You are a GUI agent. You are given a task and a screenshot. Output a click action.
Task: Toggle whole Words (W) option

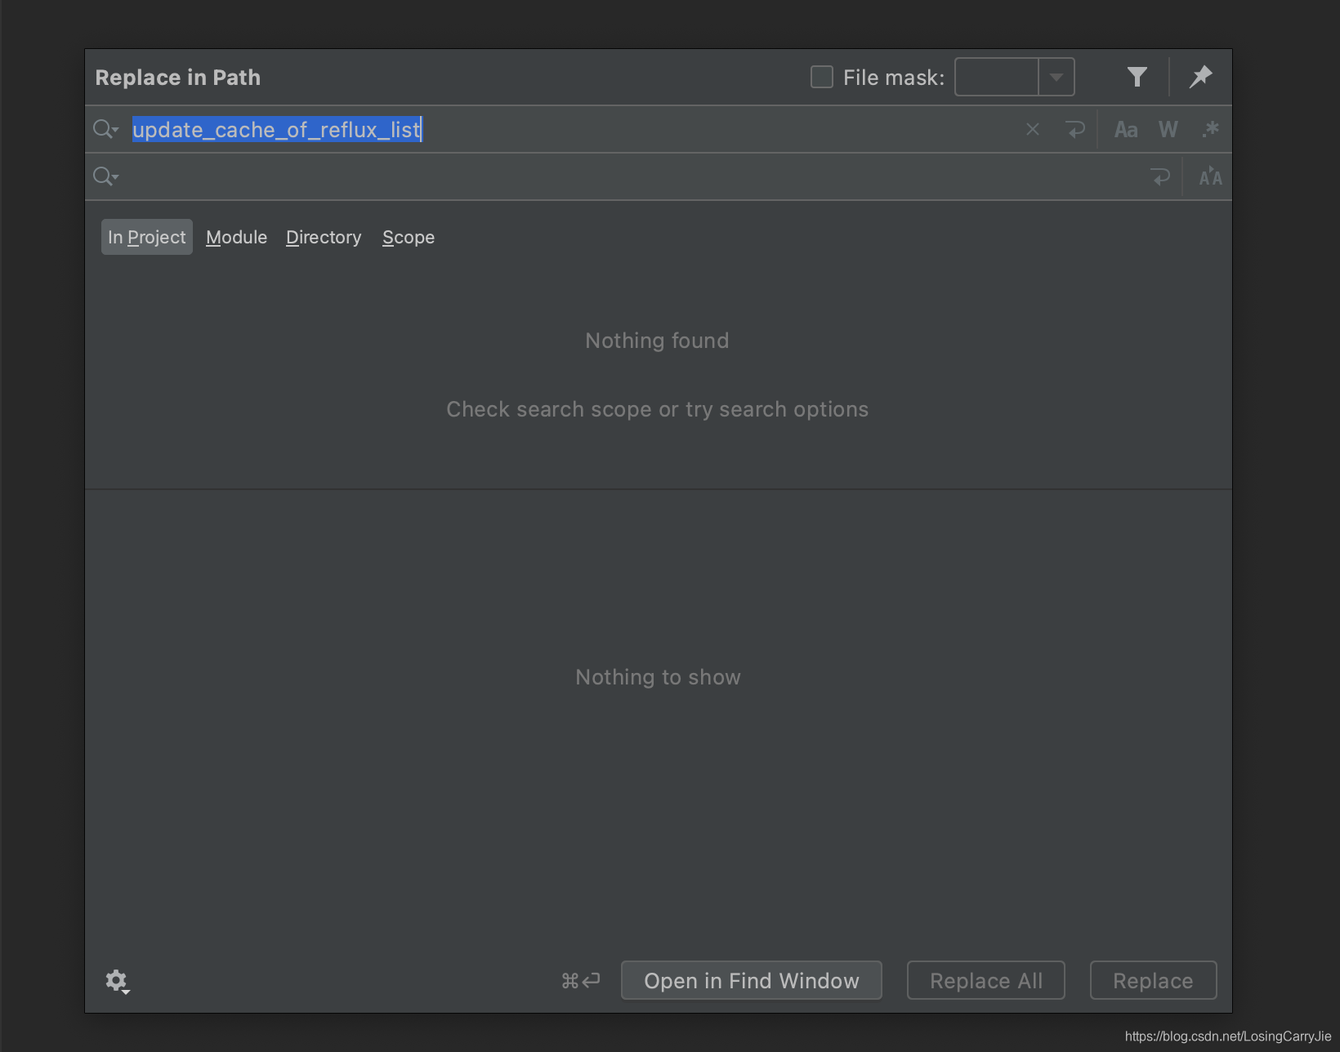(x=1168, y=129)
